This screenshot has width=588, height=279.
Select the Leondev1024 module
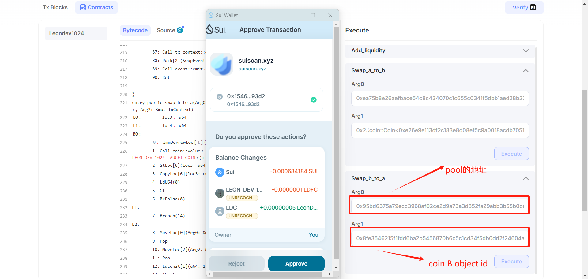(76, 33)
